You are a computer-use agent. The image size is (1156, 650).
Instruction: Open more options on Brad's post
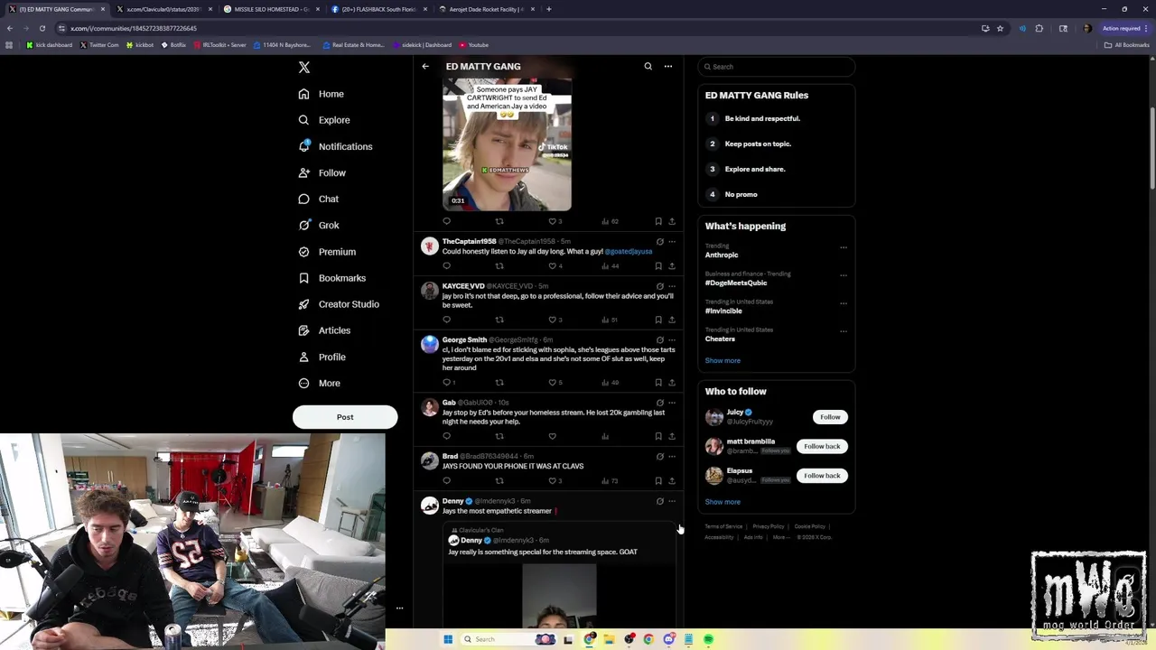click(672, 457)
